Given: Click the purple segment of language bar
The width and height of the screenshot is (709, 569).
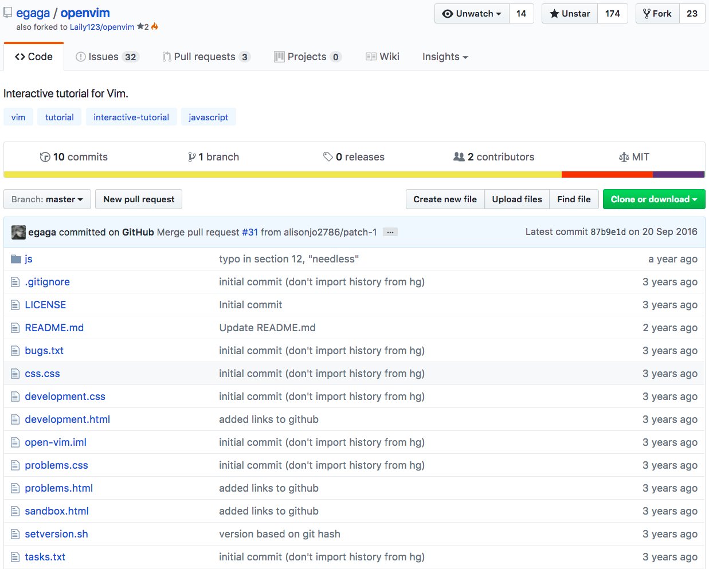Looking at the screenshot, I should click(679, 175).
